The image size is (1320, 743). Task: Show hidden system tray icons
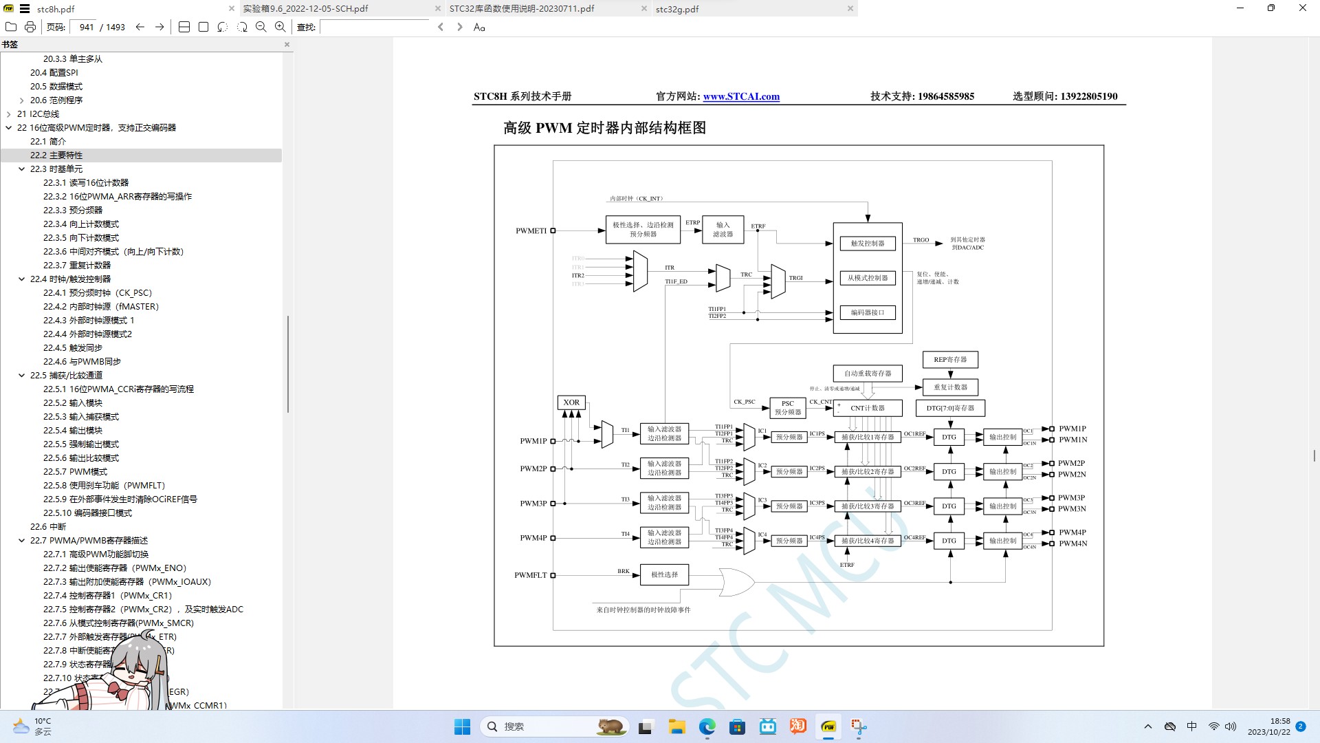[1147, 726]
